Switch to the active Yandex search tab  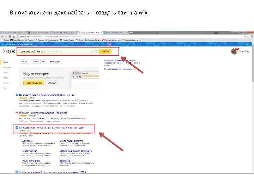tap(91, 33)
